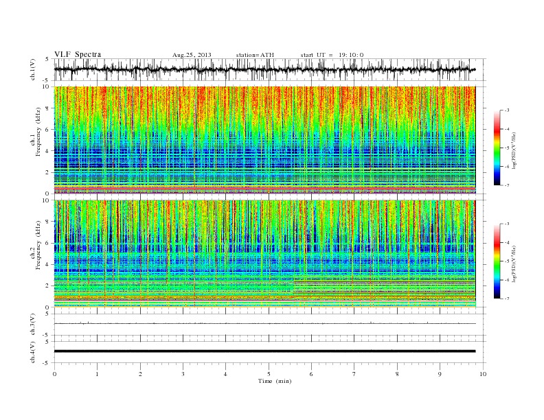This screenshot has width=544, height=420.
Task: Click the ch.2 "Frequency (kHz)" axis label
Action: (38, 246)
